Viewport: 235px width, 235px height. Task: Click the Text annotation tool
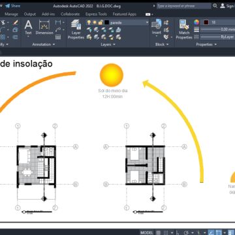(28, 27)
